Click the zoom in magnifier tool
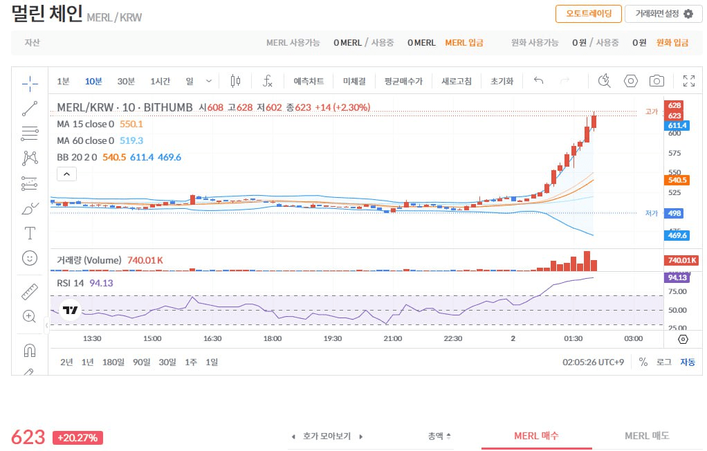 click(x=30, y=317)
